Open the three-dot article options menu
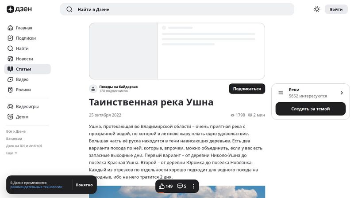Screen dimensions: 354x198 point(193,186)
